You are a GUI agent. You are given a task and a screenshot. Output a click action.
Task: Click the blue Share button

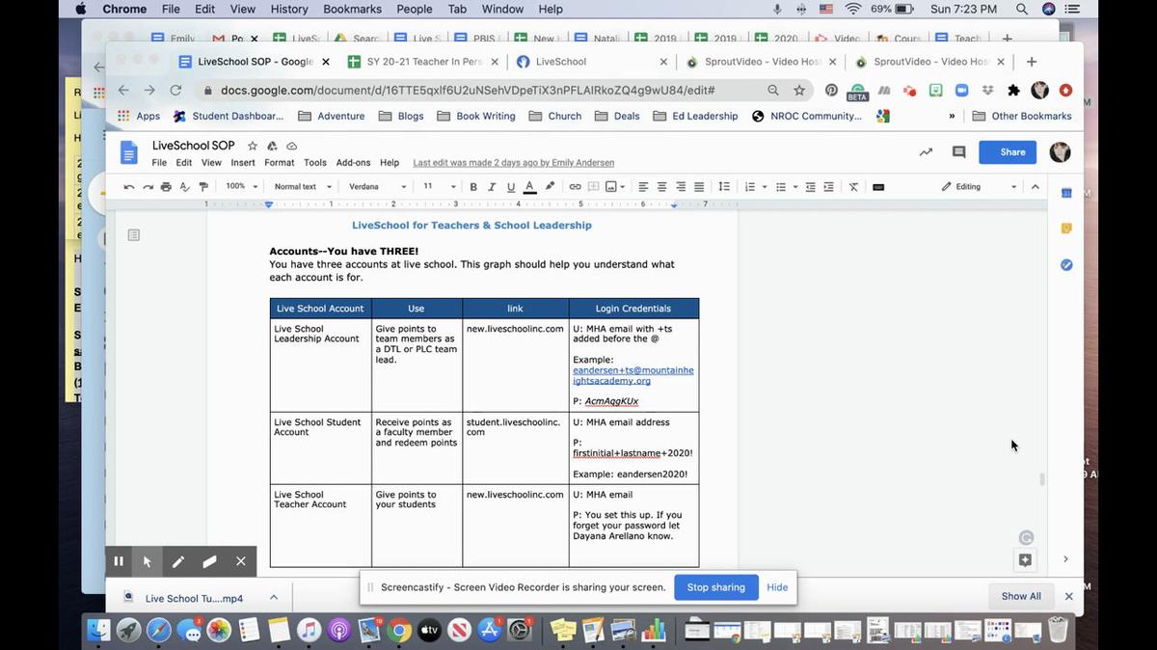pyautogui.click(x=1008, y=152)
